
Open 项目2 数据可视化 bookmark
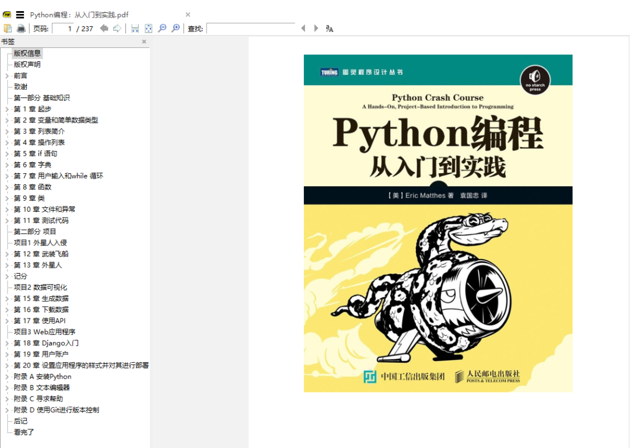[40, 287]
